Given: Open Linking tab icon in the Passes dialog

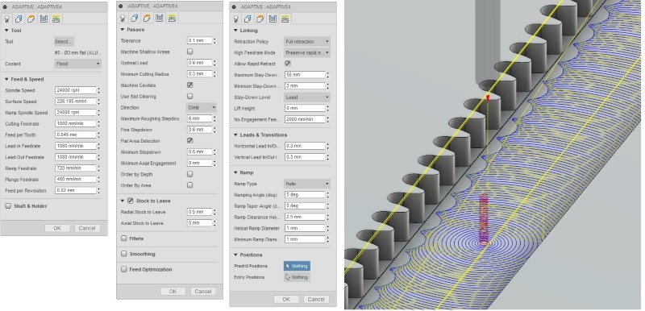Looking at the screenshot, I should (x=172, y=18).
